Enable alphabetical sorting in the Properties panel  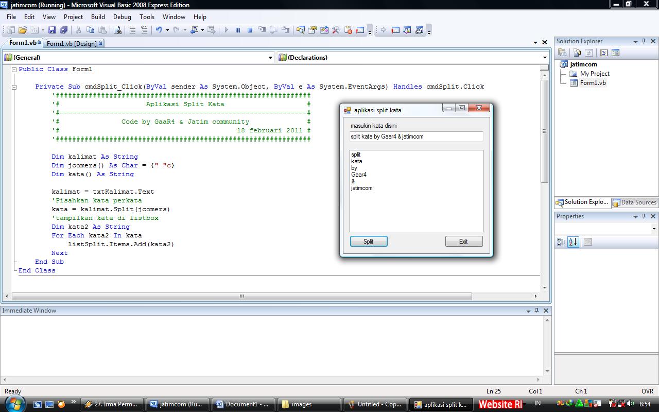coord(573,242)
